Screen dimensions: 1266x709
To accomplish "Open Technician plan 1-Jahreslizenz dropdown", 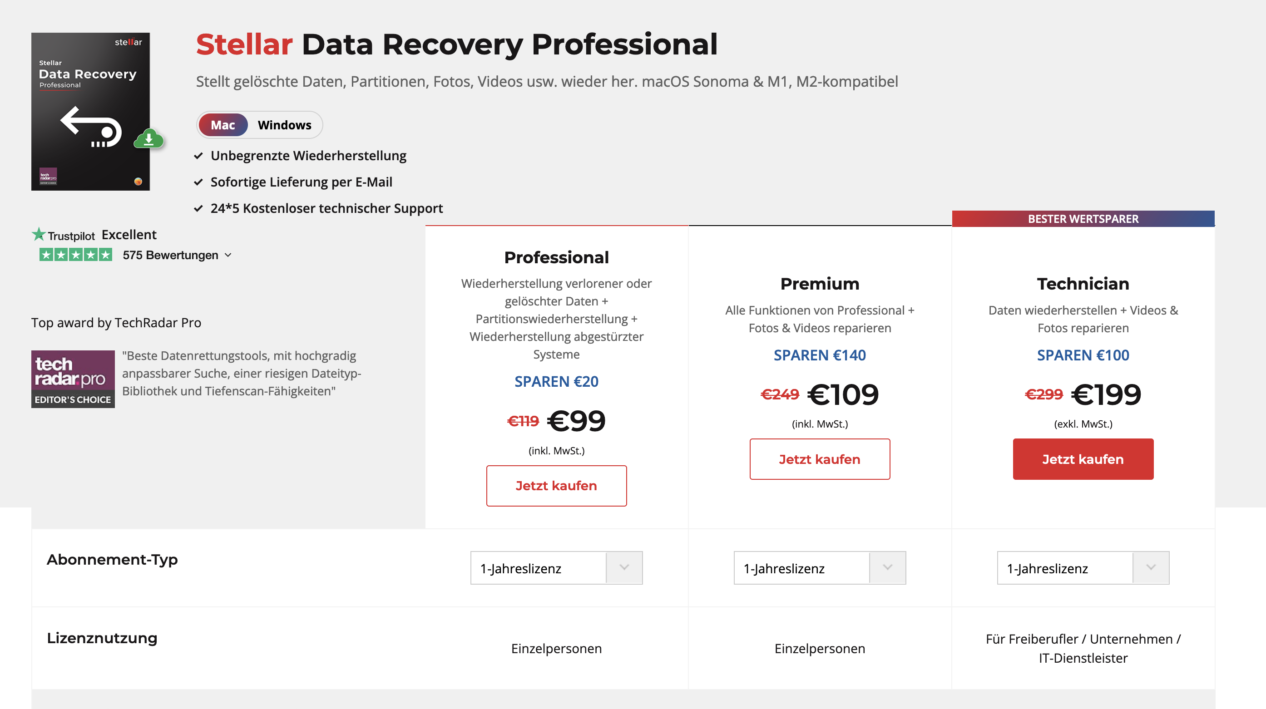I will [1083, 568].
